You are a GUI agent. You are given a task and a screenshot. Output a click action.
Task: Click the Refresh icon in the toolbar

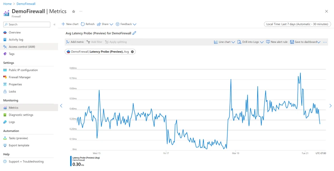(x=83, y=24)
